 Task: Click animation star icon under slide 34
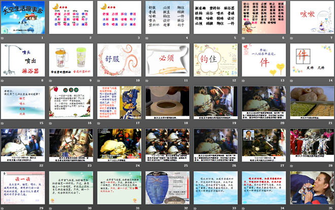243,208
